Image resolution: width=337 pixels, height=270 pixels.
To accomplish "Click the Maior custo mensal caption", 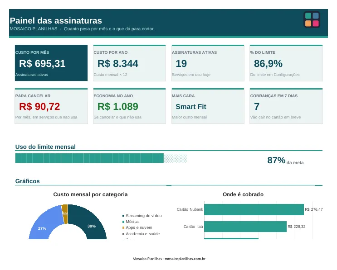I will (x=189, y=117).
